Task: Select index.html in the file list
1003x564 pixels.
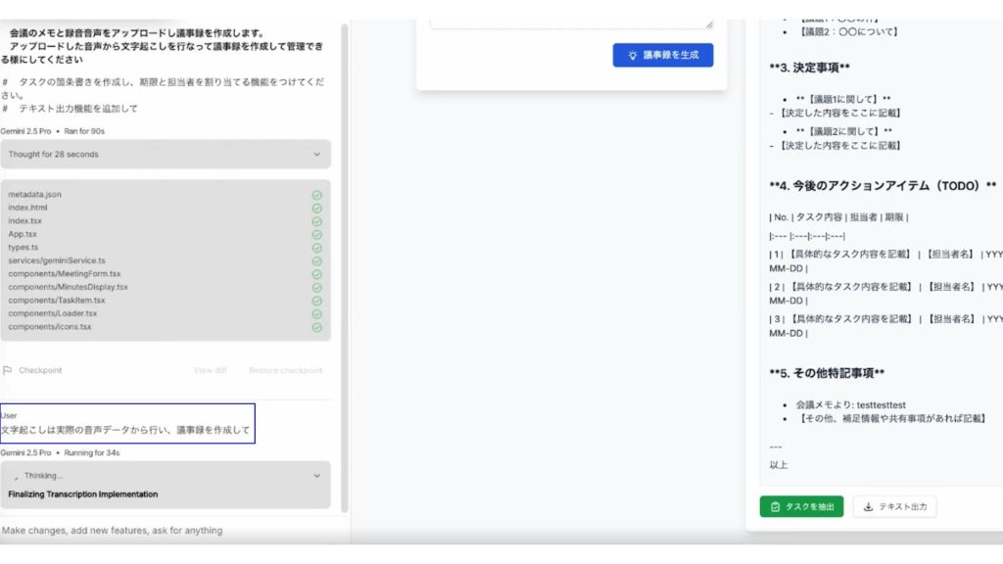Action: tap(27, 208)
